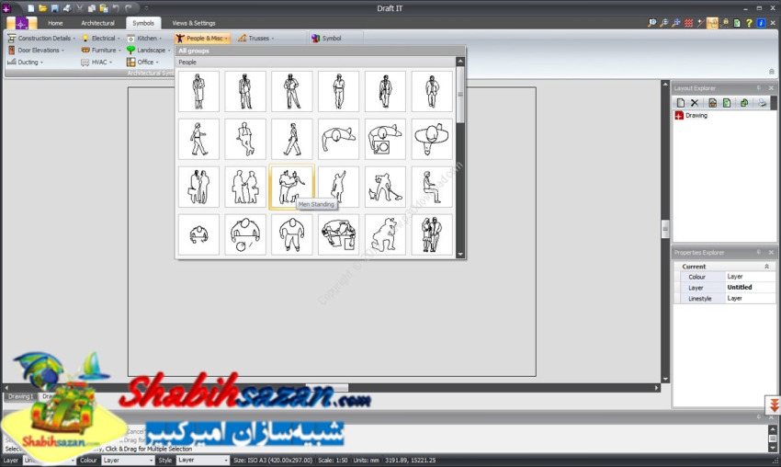The image size is (781, 467).
Task: Select the seated person side-view symbol thumbnail
Action: [432, 187]
